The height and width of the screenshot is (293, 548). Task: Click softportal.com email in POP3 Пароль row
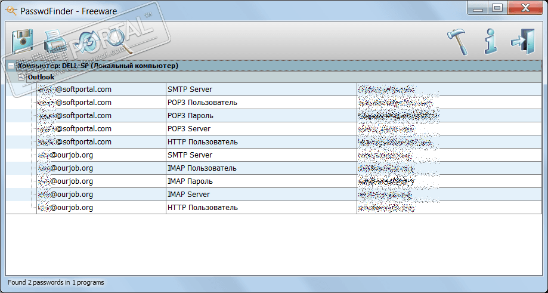point(75,115)
